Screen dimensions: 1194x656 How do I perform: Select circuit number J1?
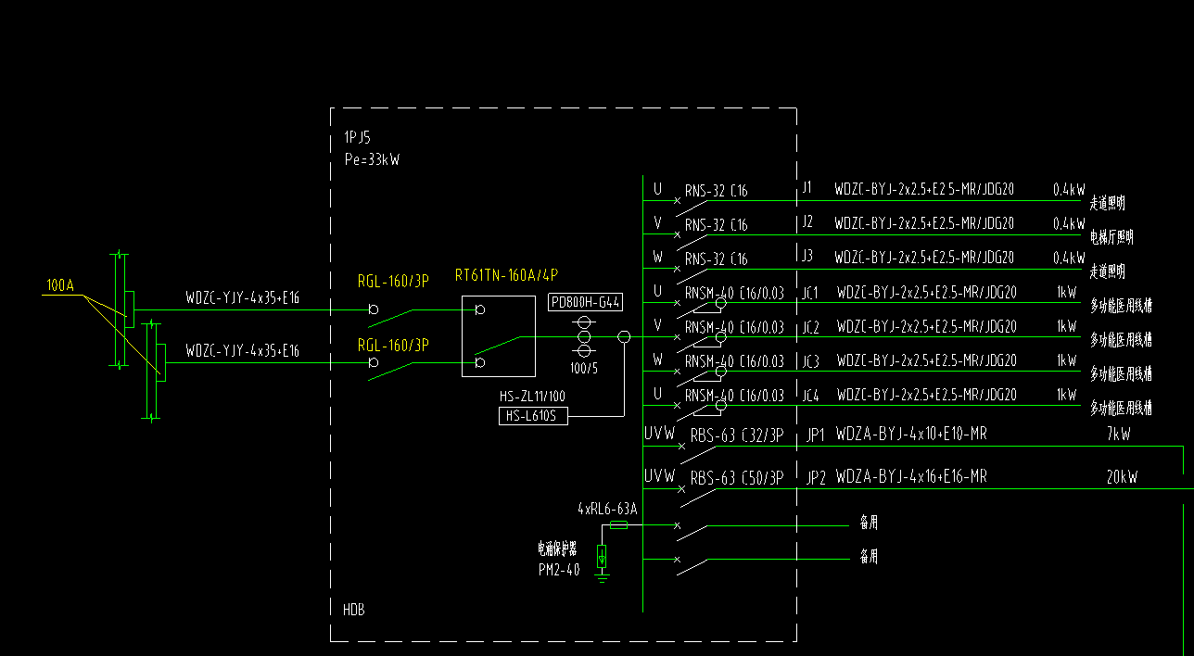[x=807, y=188]
